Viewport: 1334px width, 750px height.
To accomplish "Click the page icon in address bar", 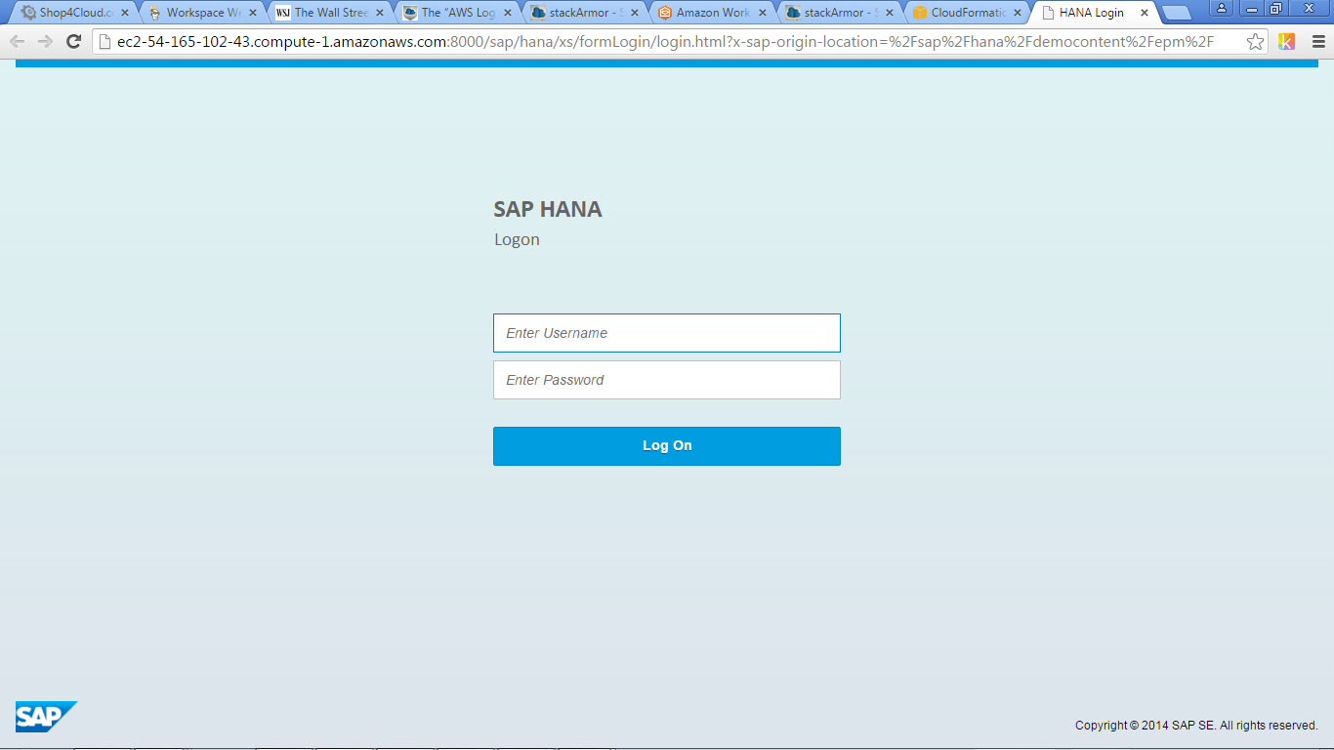I will click(x=104, y=41).
